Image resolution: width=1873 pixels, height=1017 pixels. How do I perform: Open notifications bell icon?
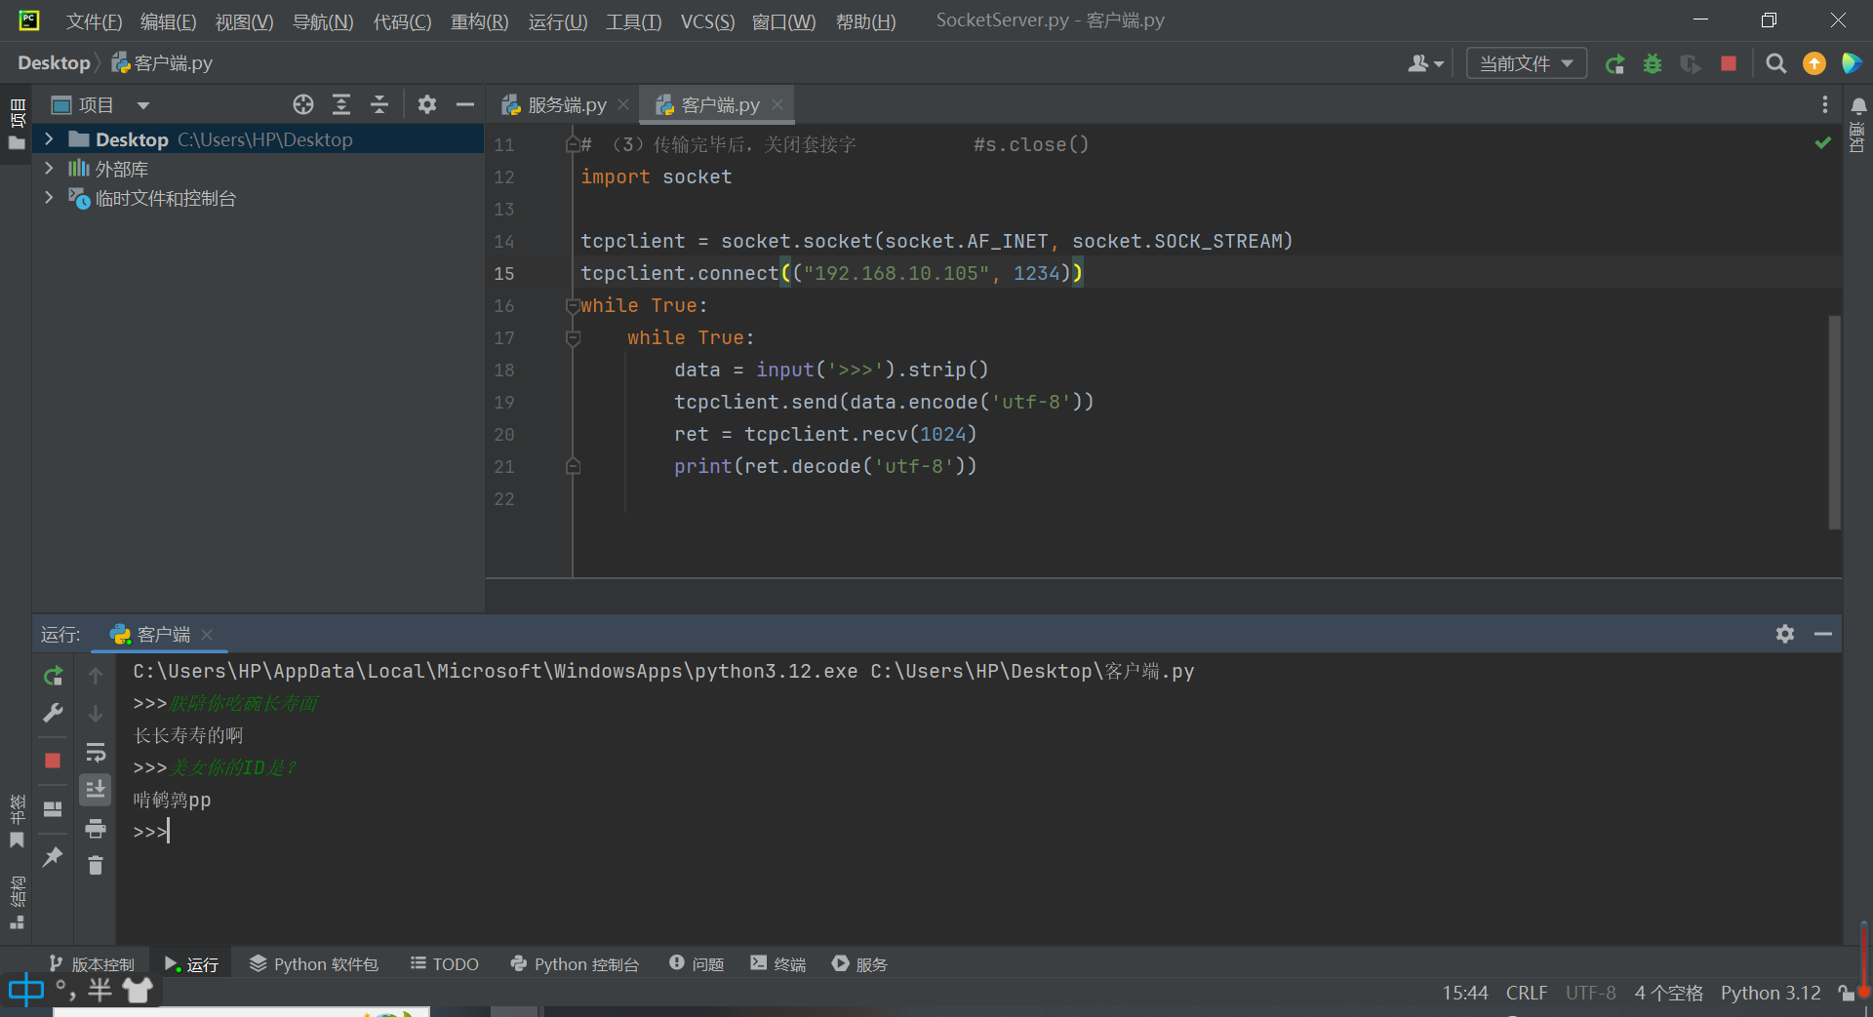[x=1858, y=105]
